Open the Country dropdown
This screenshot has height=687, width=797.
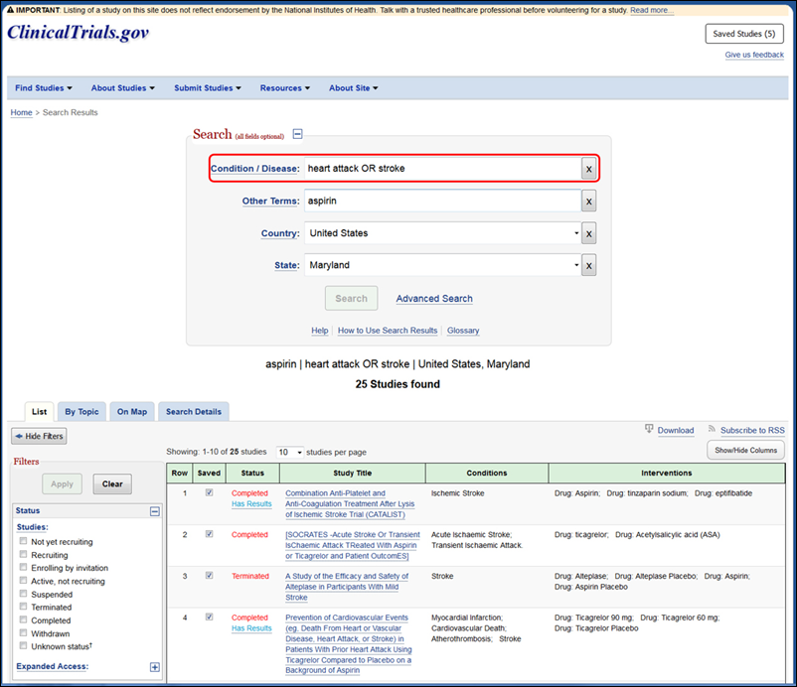(x=442, y=233)
